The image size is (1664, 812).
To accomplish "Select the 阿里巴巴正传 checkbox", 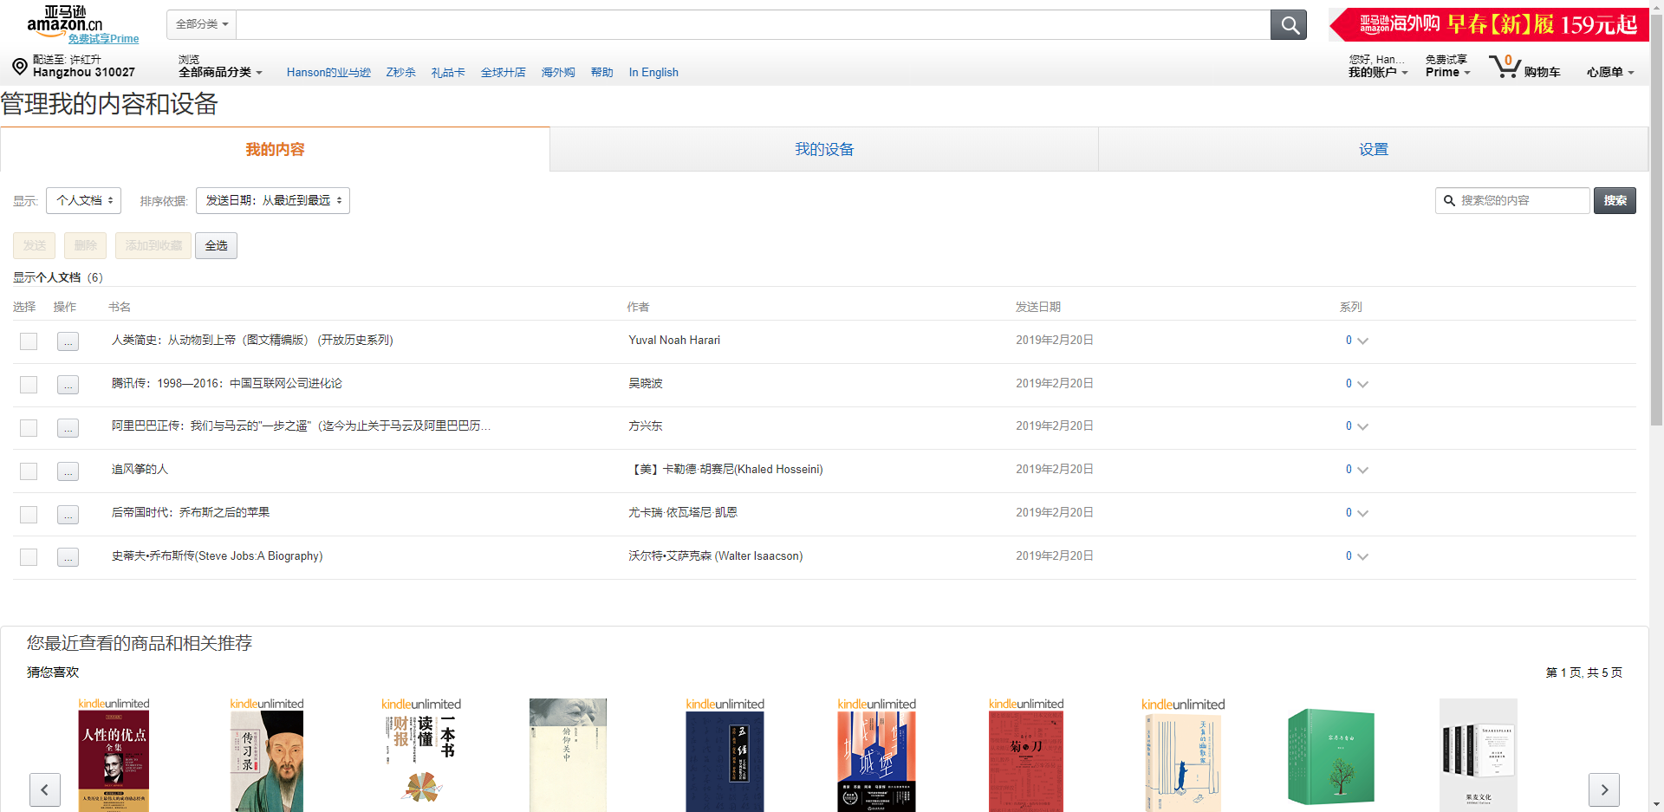I will [29, 428].
